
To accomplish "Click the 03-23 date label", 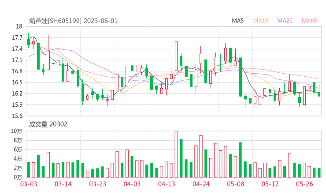I will (x=97, y=184).
